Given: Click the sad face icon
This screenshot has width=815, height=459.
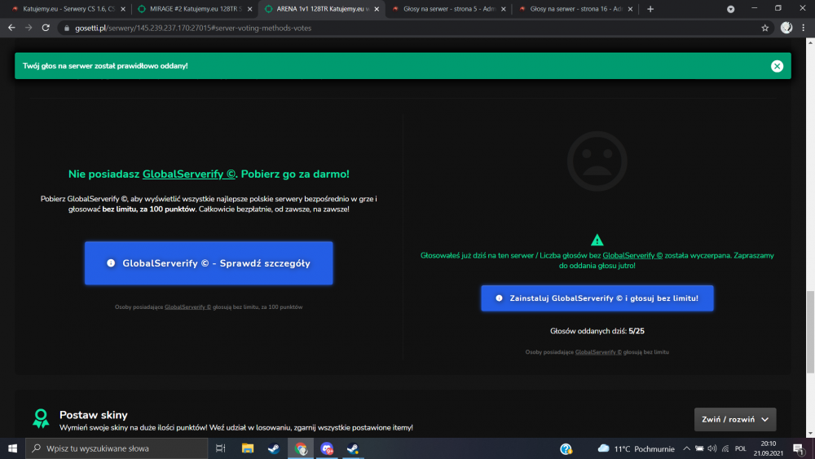Looking at the screenshot, I should [x=597, y=161].
